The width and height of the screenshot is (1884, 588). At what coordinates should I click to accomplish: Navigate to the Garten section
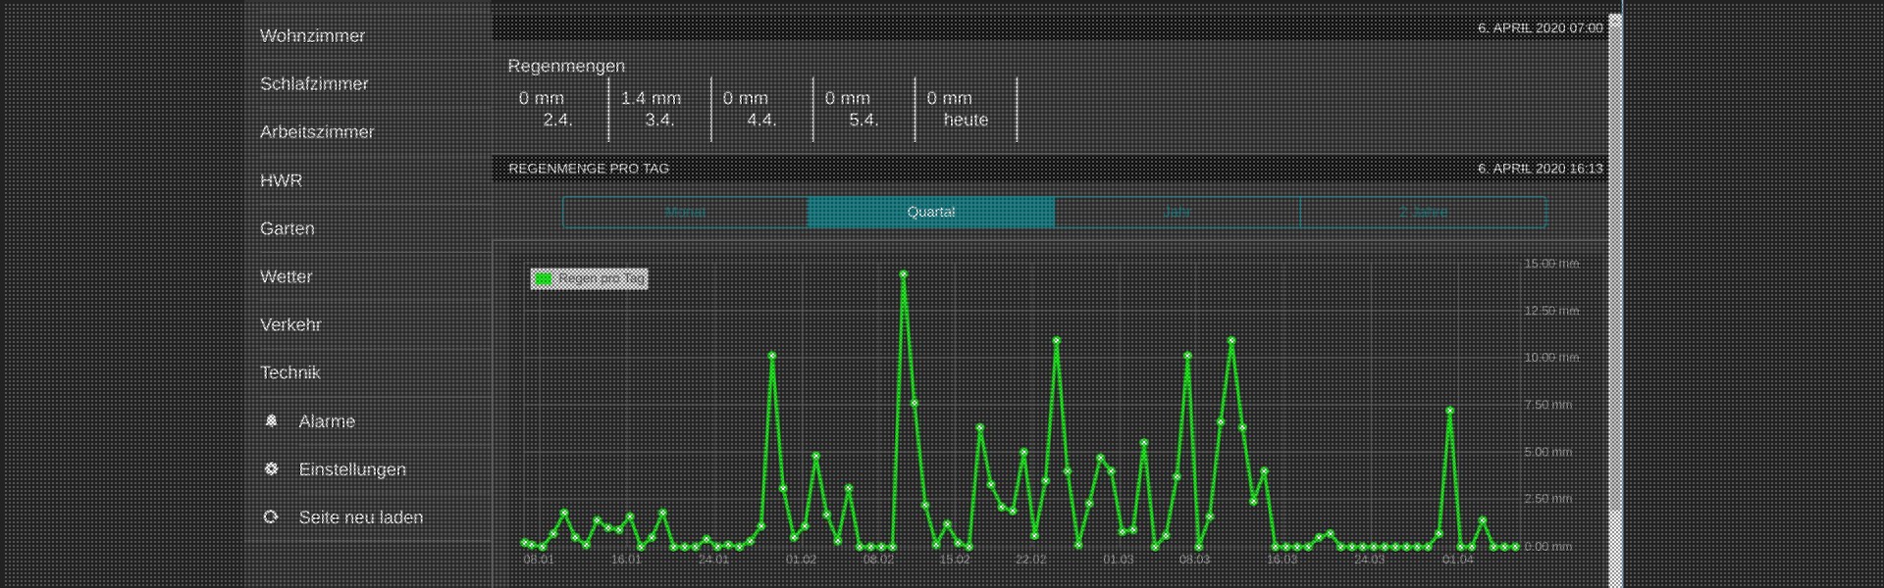tap(287, 228)
